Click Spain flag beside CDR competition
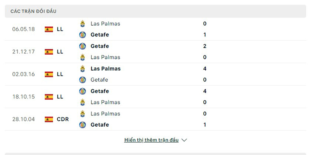This screenshot has height=155, width=311. coord(49,119)
